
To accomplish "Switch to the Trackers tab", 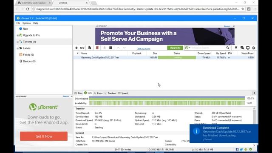I will pos(110,93).
